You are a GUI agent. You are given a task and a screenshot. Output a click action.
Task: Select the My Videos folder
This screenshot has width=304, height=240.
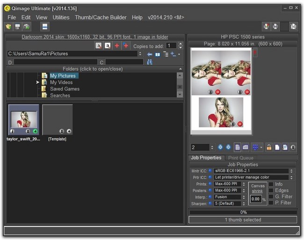(x=61, y=82)
